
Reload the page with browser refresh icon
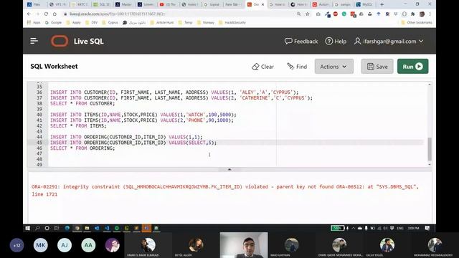tap(46, 14)
